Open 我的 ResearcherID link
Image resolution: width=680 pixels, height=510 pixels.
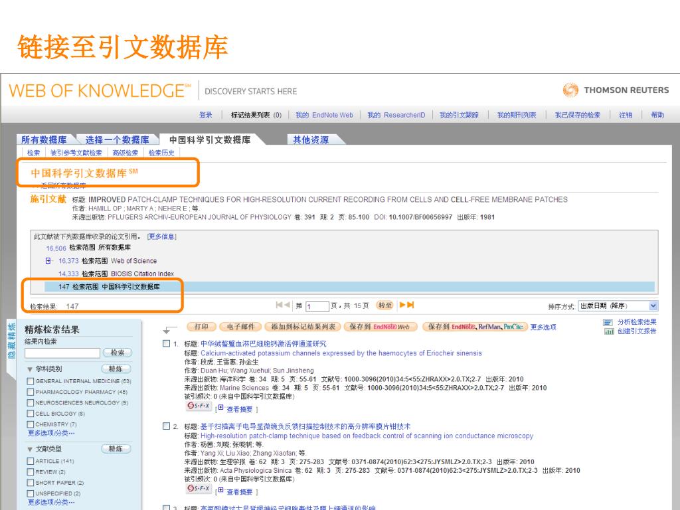pyautogui.click(x=396, y=115)
